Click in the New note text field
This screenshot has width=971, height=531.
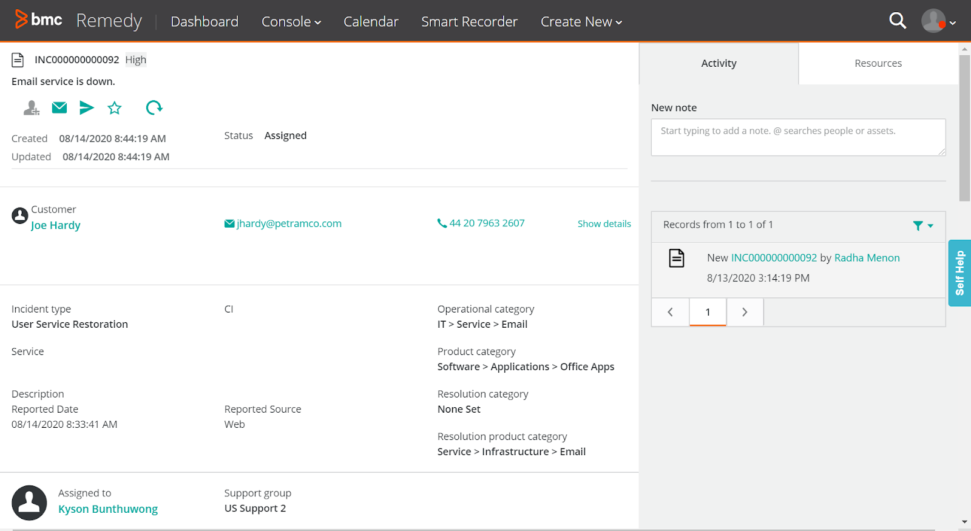click(x=798, y=137)
